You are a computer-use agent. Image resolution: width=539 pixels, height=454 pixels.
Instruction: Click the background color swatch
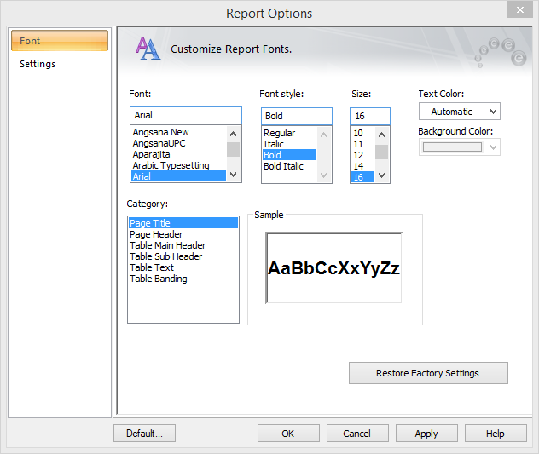[x=452, y=147]
